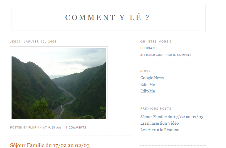Open Séjour Famille under Previous Posts

(x=172, y=117)
